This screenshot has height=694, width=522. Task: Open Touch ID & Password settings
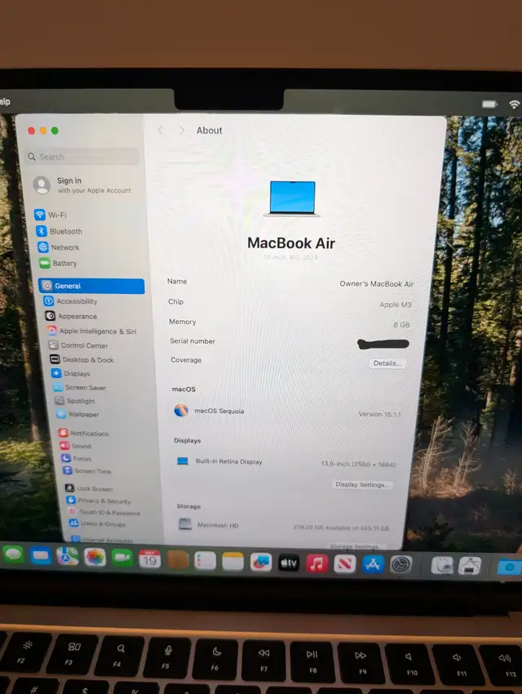104,512
